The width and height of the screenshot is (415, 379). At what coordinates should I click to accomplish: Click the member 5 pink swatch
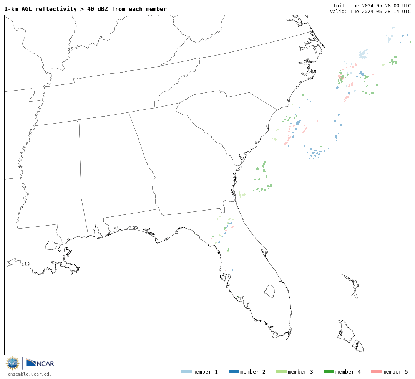click(x=376, y=372)
